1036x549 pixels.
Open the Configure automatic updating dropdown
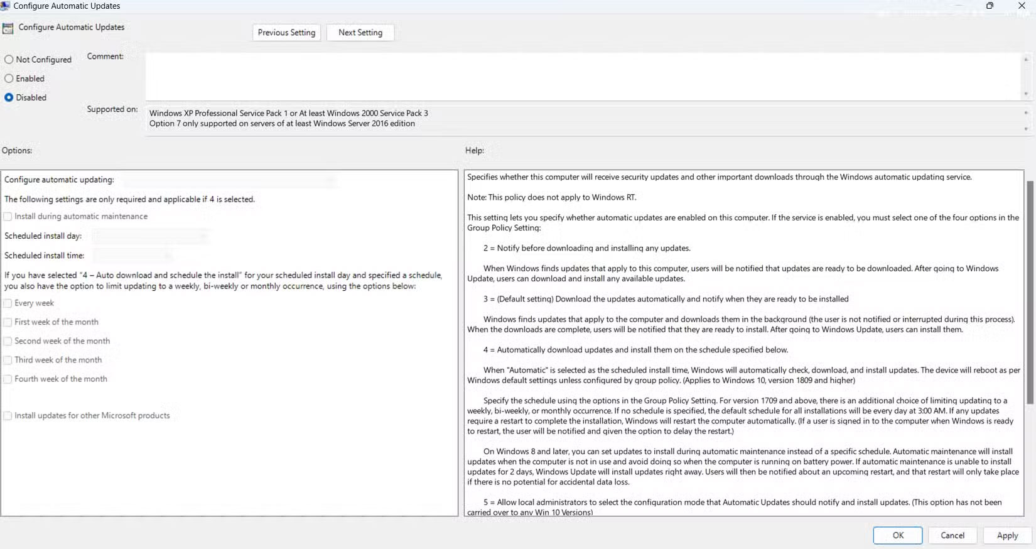[229, 181]
